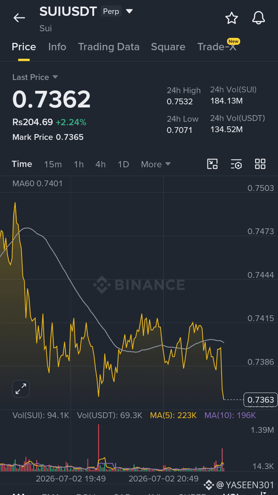The width and height of the screenshot is (278, 495).
Task: Add SUIUSDT to favorites with star icon
Action: pyautogui.click(x=232, y=18)
